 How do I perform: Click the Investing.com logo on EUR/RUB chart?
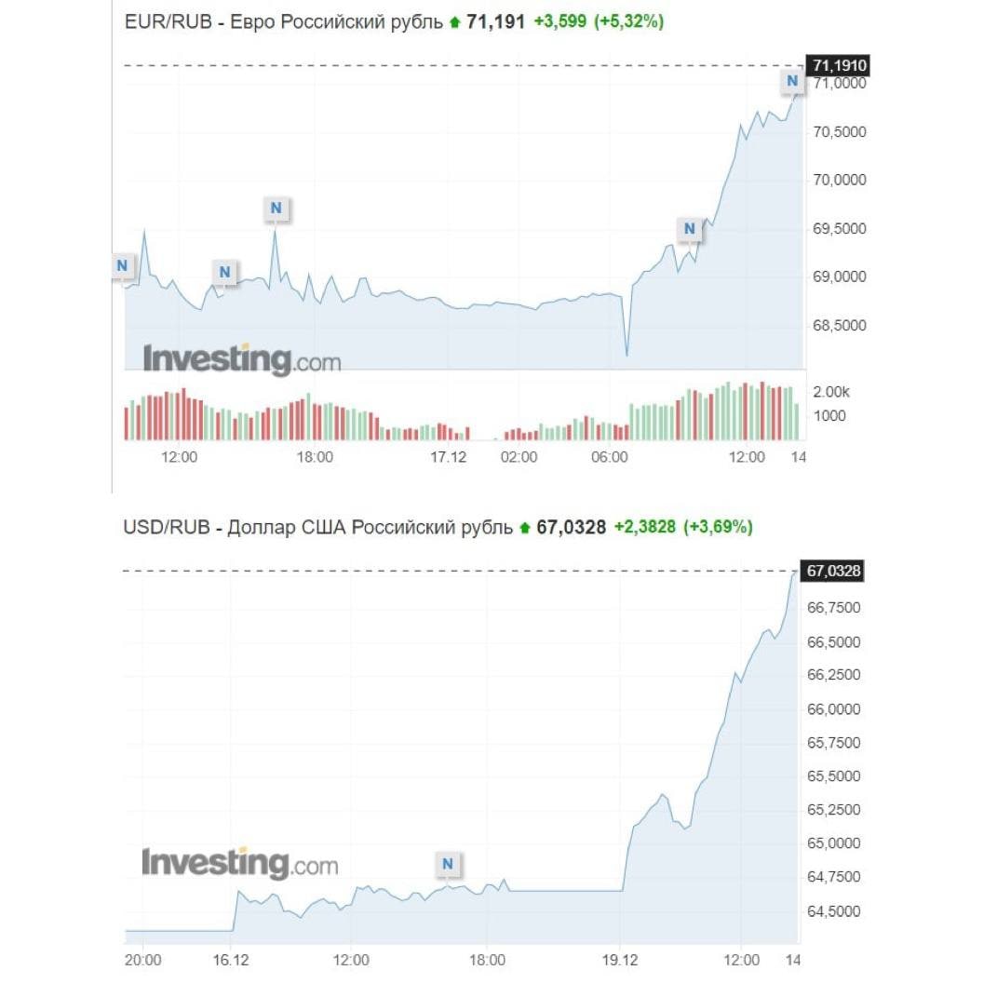click(x=241, y=358)
